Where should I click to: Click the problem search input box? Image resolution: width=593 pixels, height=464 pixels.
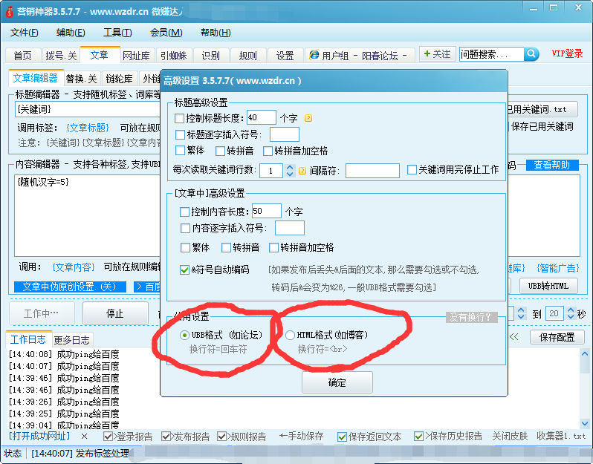point(492,54)
